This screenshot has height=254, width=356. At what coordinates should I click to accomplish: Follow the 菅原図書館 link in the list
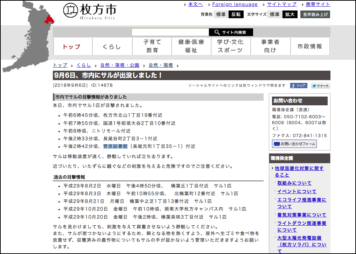(115, 146)
